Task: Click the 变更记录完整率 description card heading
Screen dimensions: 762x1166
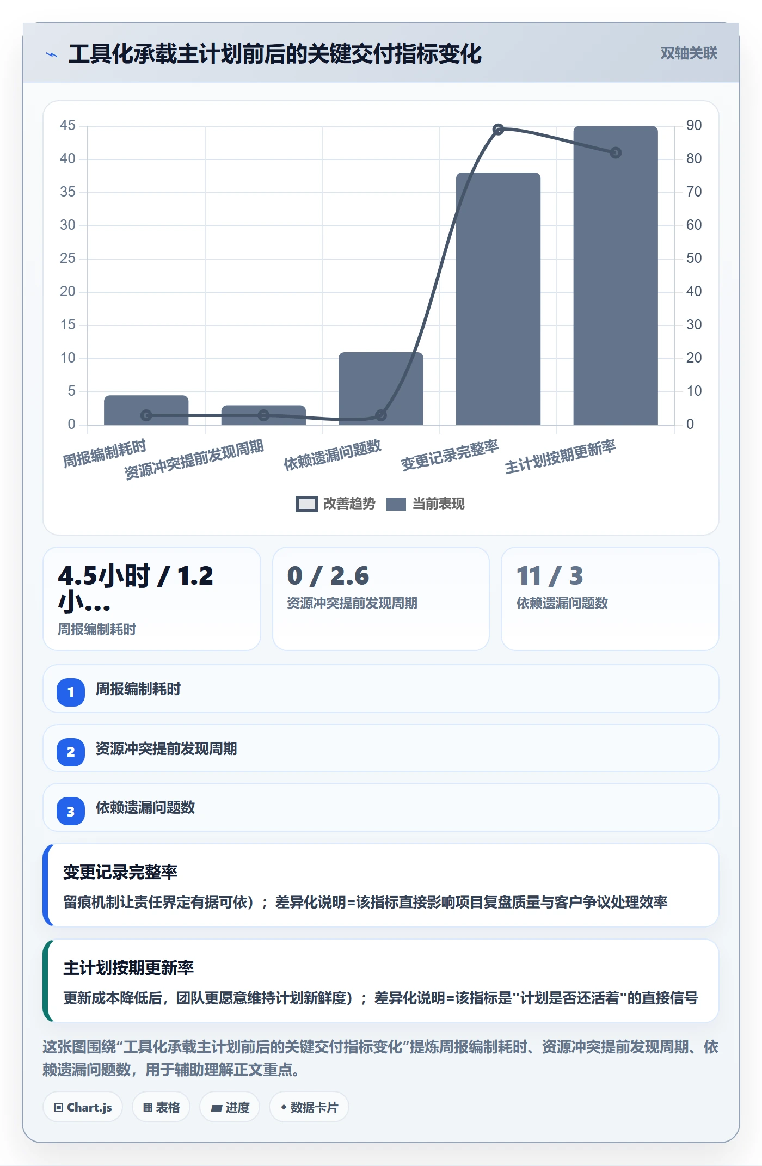Action: [120, 872]
